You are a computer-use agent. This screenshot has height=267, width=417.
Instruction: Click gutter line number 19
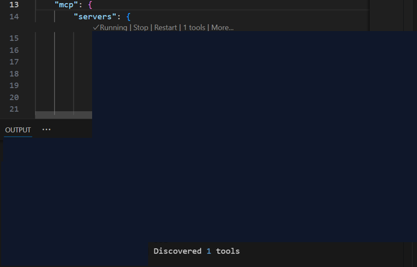[x=14, y=86]
